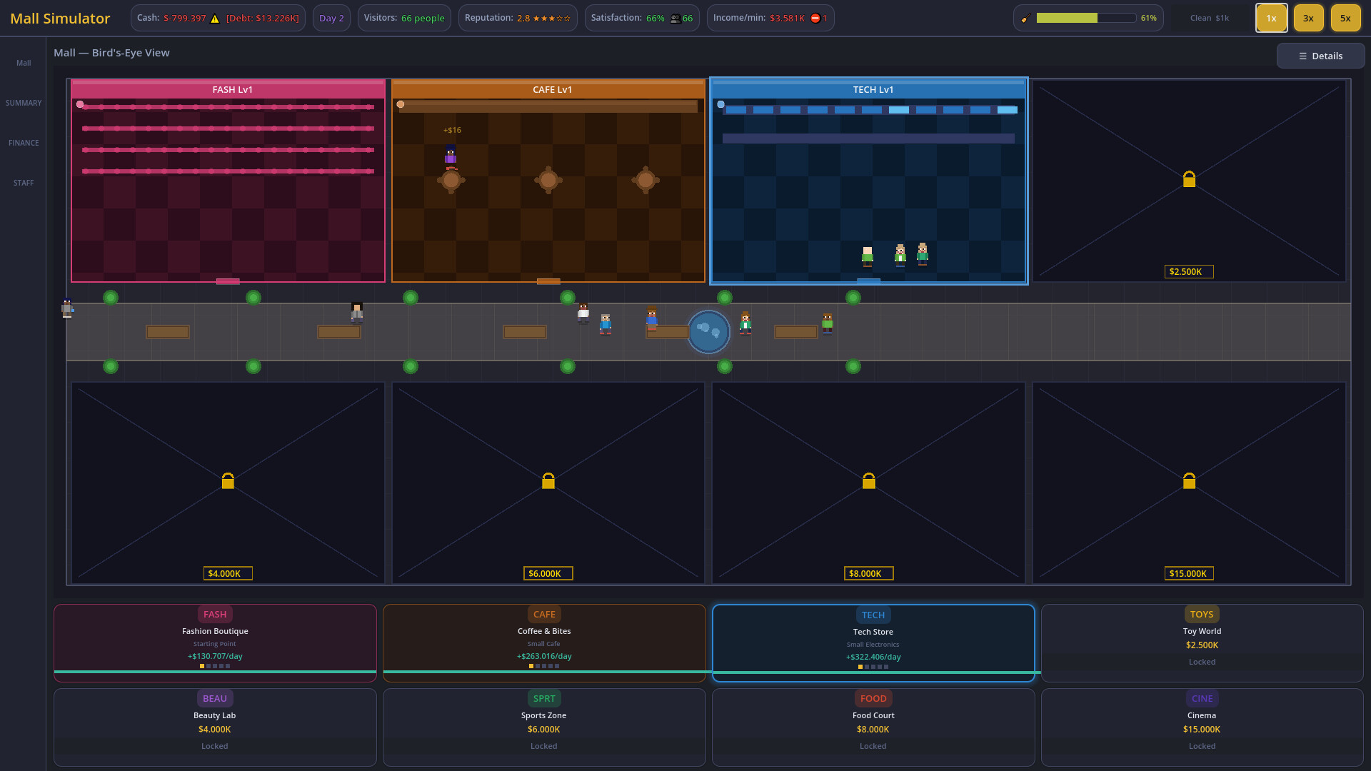Screen dimensions: 1371x771
Task: Click the lock icon on the $15.000K shop
Action: click(1189, 480)
